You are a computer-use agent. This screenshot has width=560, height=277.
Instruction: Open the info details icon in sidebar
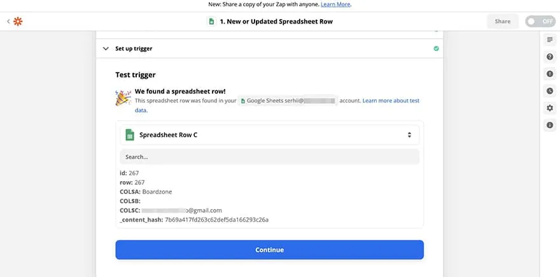(550, 125)
